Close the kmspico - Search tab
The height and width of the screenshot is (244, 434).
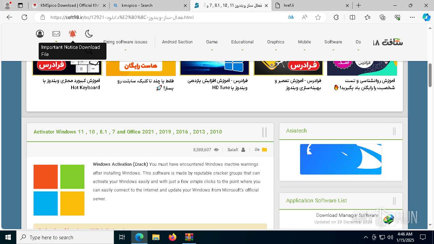(x=185, y=5)
